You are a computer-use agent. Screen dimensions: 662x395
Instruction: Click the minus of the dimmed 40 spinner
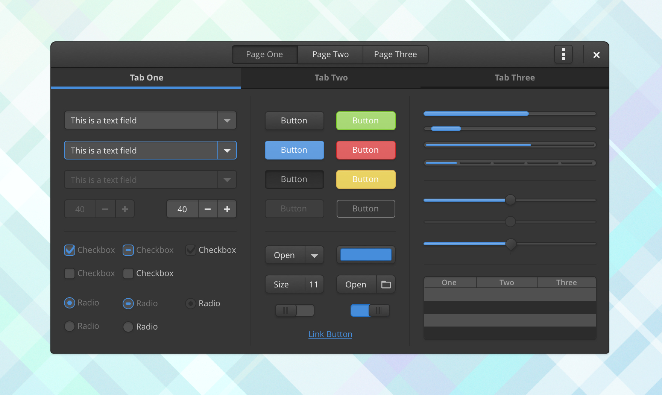pos(105,209)
